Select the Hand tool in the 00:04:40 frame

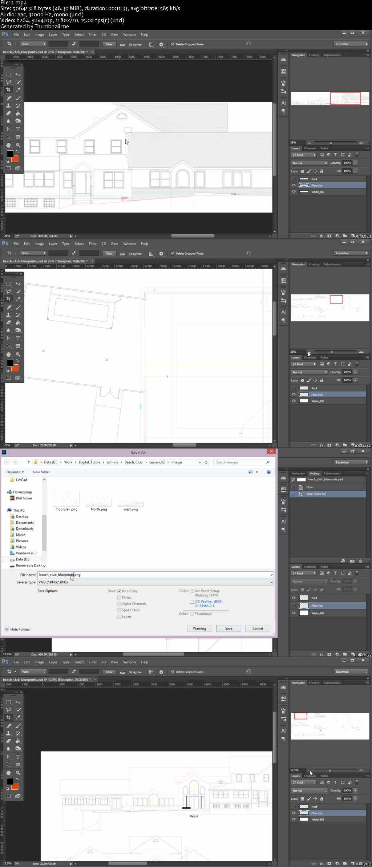click(x=8, y=354)
